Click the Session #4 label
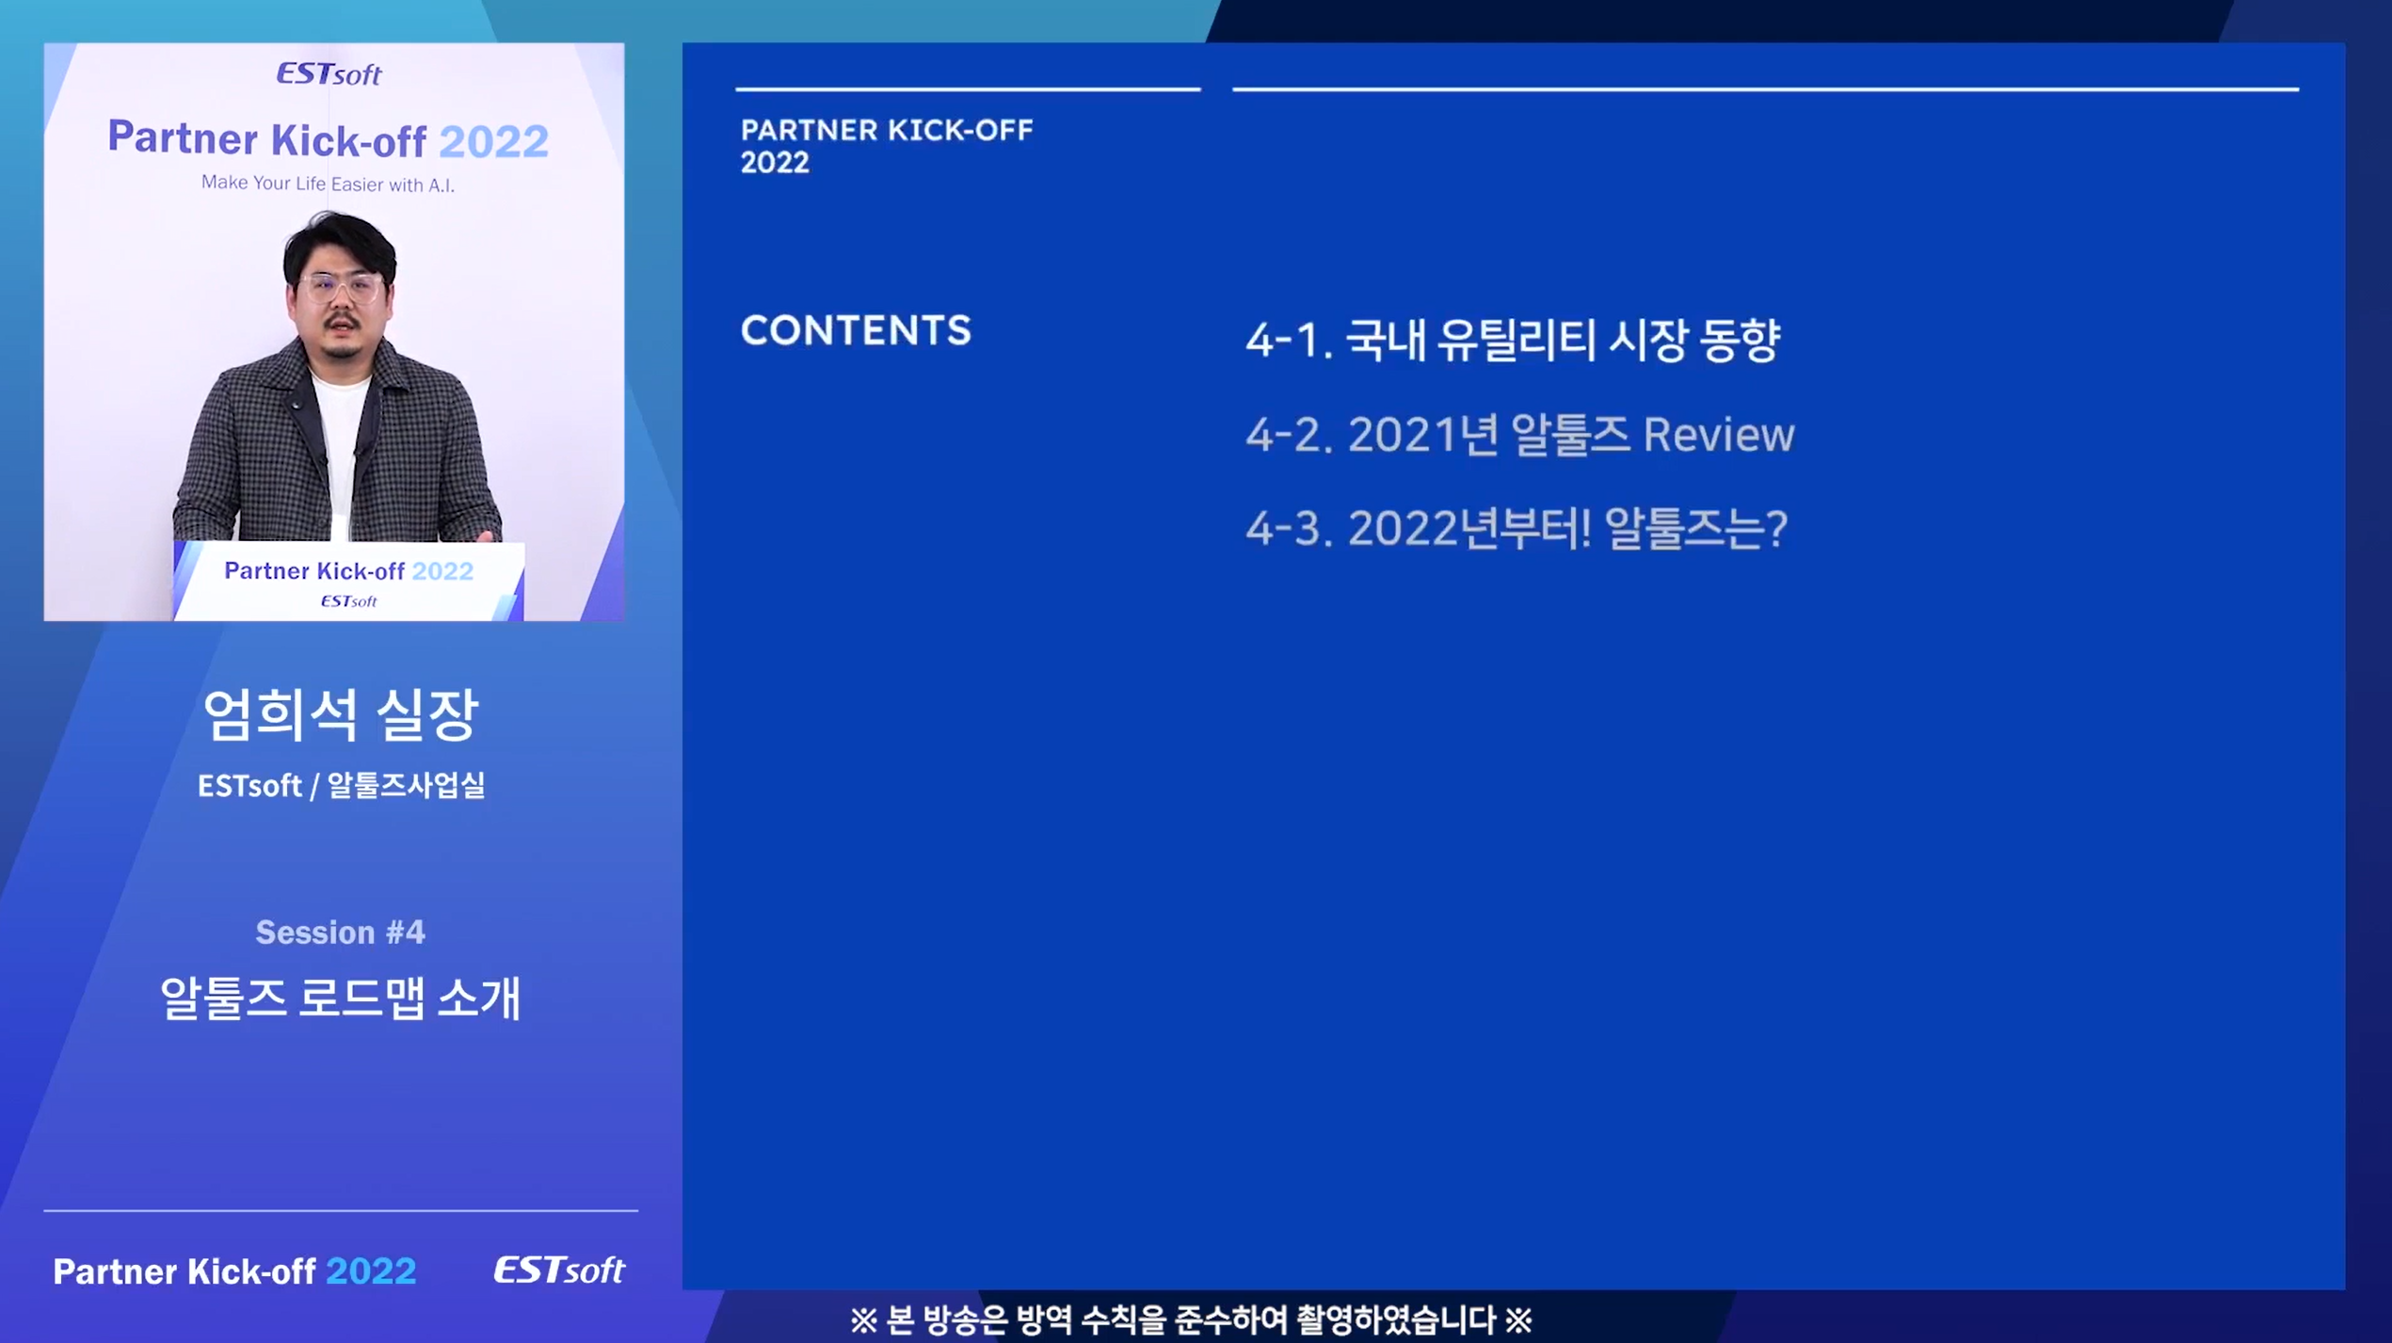 click(x=340, y=932)
